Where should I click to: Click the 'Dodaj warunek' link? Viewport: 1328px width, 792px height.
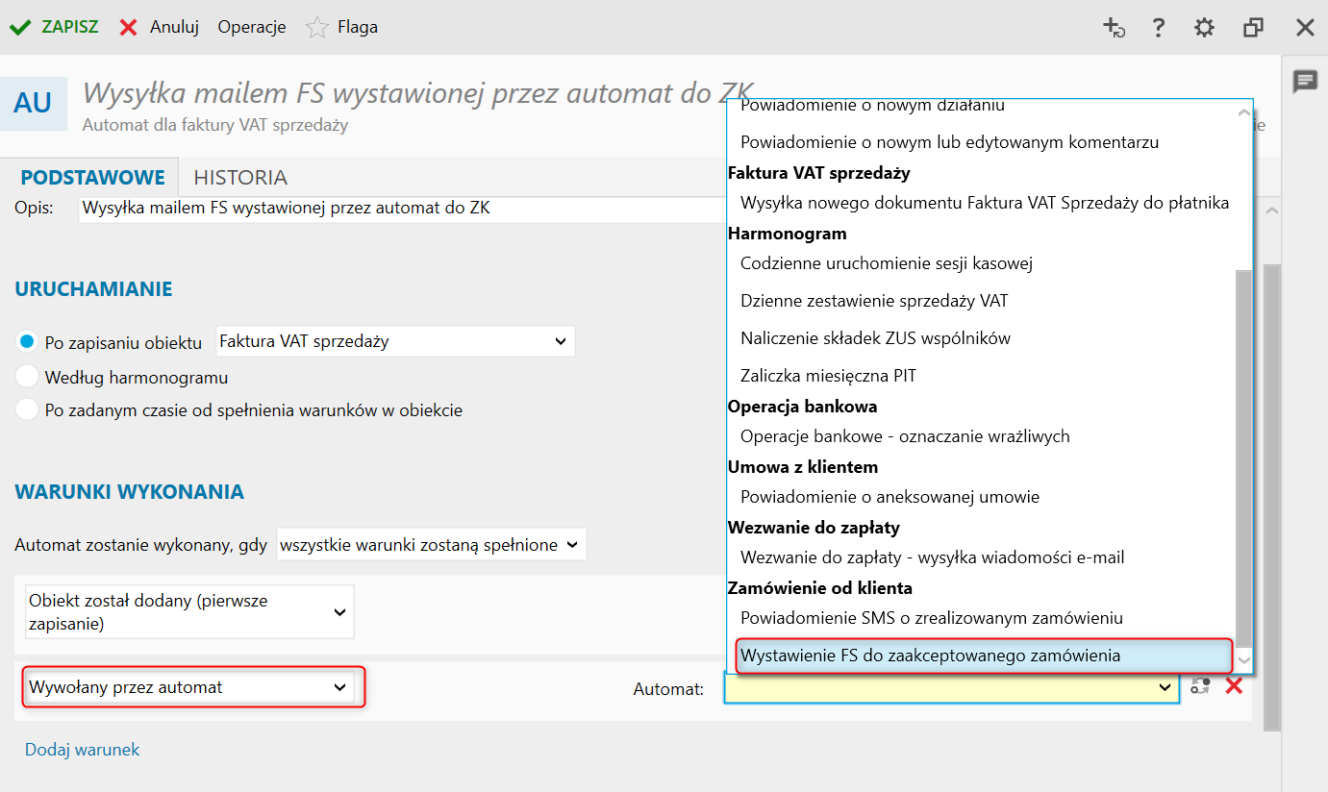point(83,750)
